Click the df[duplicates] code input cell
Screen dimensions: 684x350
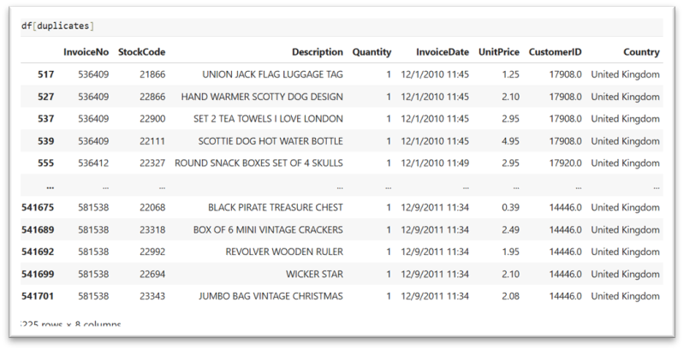pyautogui.click(x=342, y=27)
